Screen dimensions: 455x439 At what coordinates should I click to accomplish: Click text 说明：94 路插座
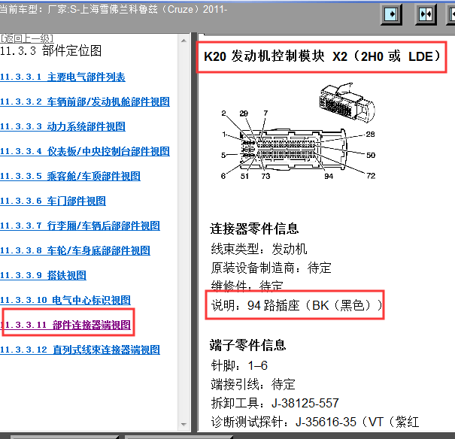[x=296, y=305]
